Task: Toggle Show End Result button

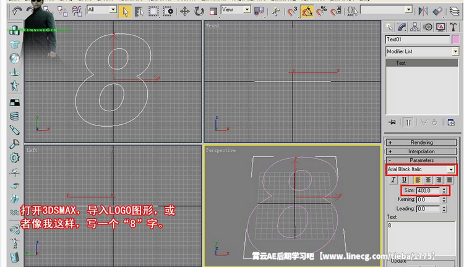Action: 408,122
